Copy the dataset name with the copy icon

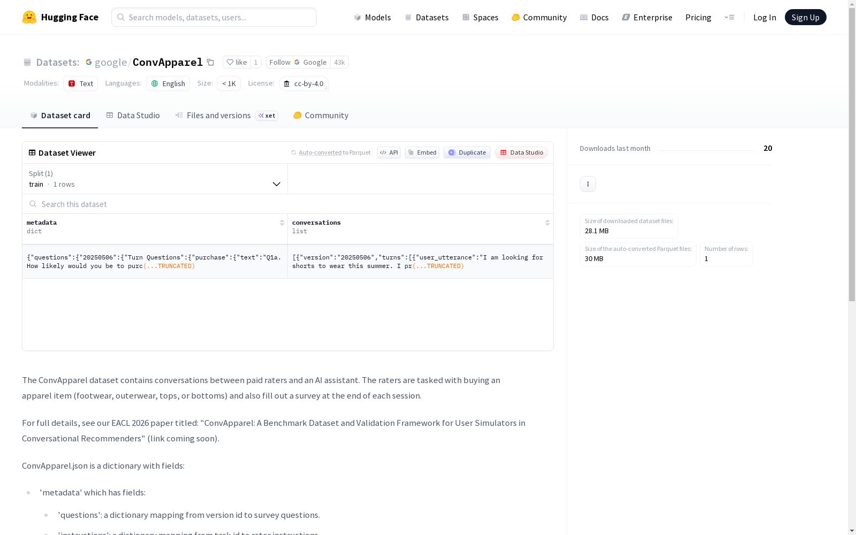(210, 62)
